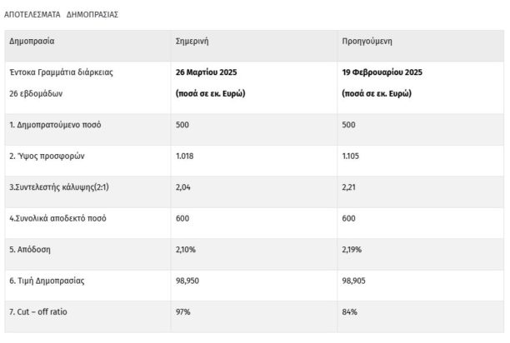510x343 pixels.
Task: Click the 26 εβδομάδων text
Action: 36,93
